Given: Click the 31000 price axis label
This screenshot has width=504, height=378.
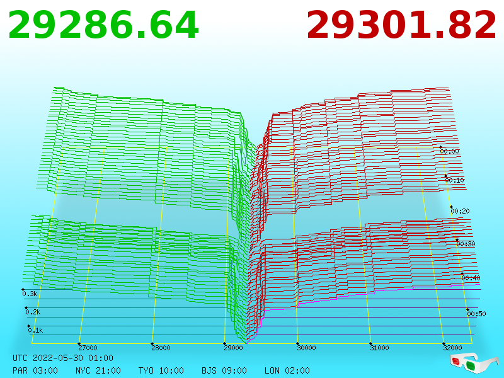Looking at the screenshot, I should (x=379, y=348).
